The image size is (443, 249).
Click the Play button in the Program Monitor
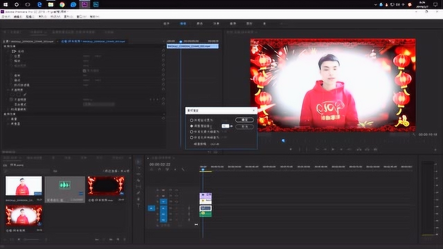[333, 149]
